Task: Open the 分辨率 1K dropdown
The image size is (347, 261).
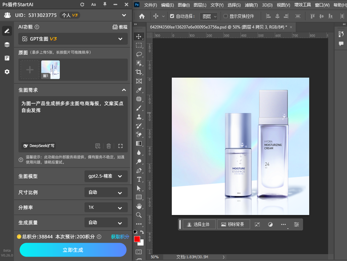Action: point(106,207)
